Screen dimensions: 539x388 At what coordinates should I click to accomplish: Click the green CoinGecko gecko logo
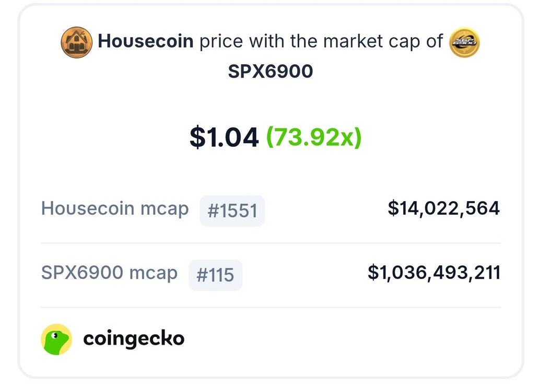[56, 339]
